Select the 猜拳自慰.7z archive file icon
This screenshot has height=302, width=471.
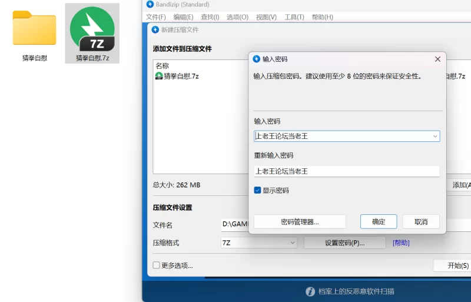point(92,28)
